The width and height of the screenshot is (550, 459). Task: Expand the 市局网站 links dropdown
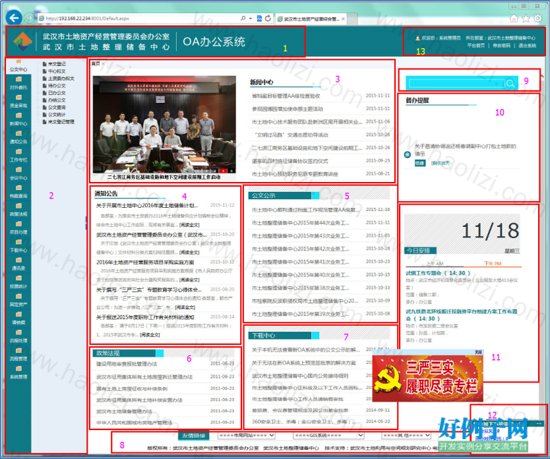[x=246, y=435]
